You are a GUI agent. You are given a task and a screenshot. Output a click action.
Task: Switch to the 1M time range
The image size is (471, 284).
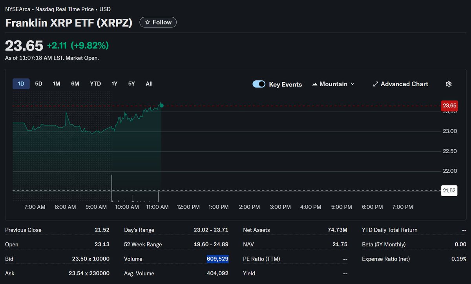coord(57,84)
